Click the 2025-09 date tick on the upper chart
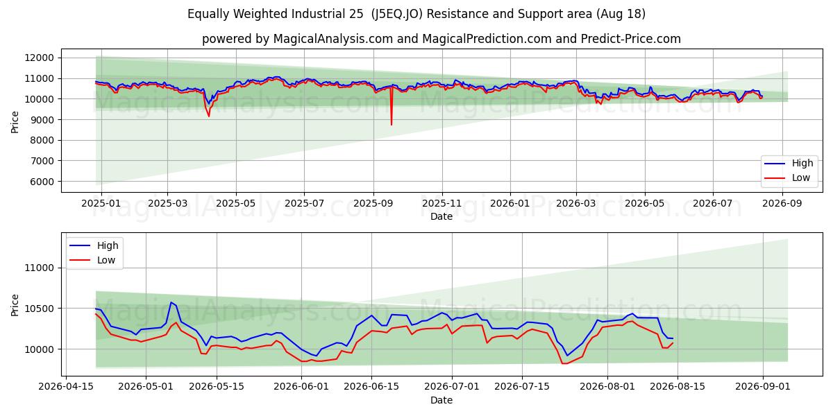 (373, 204)
